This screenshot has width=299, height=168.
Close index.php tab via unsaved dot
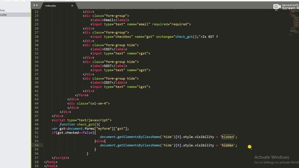click(x=72, y=6)
